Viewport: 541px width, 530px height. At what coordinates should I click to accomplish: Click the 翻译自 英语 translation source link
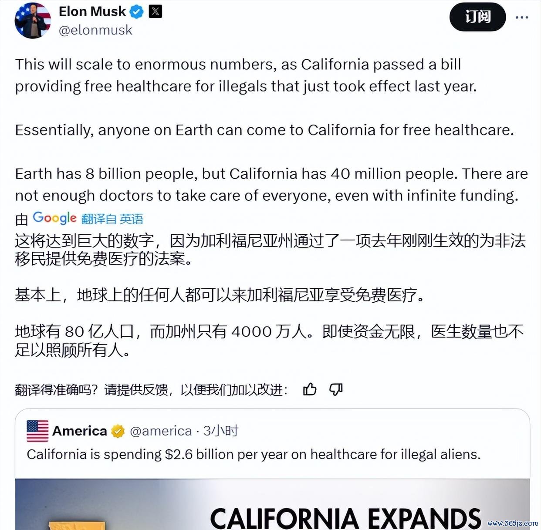click(112, 219)
